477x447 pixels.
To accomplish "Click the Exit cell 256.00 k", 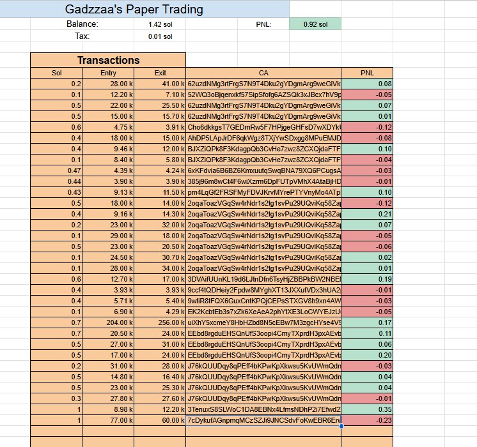I will pos(160,322).
